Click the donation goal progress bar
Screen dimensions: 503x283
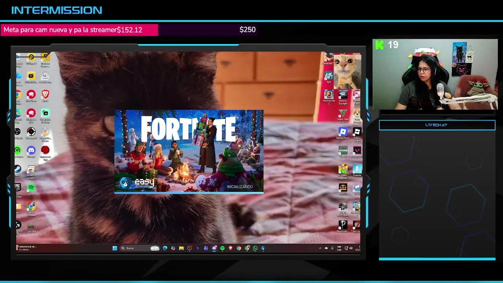(x=129, y=30)
